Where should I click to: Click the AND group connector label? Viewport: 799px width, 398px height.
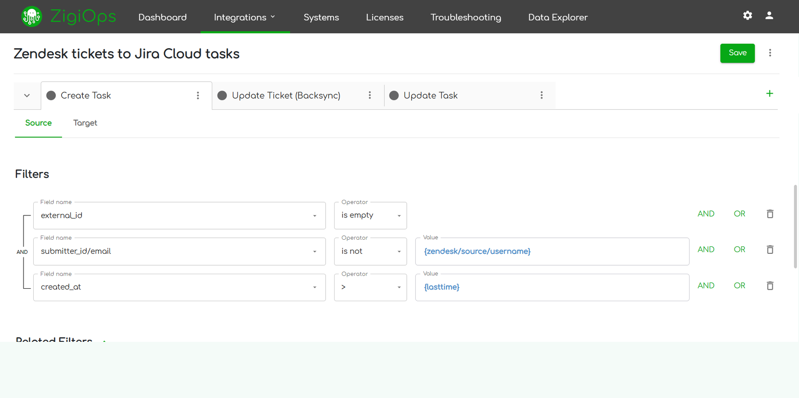point(22,252)
